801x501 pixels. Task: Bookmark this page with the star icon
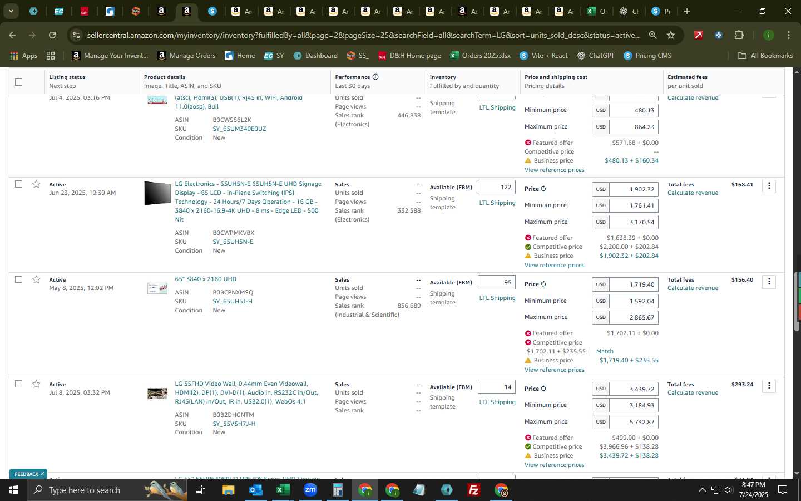tap(671, 35)
